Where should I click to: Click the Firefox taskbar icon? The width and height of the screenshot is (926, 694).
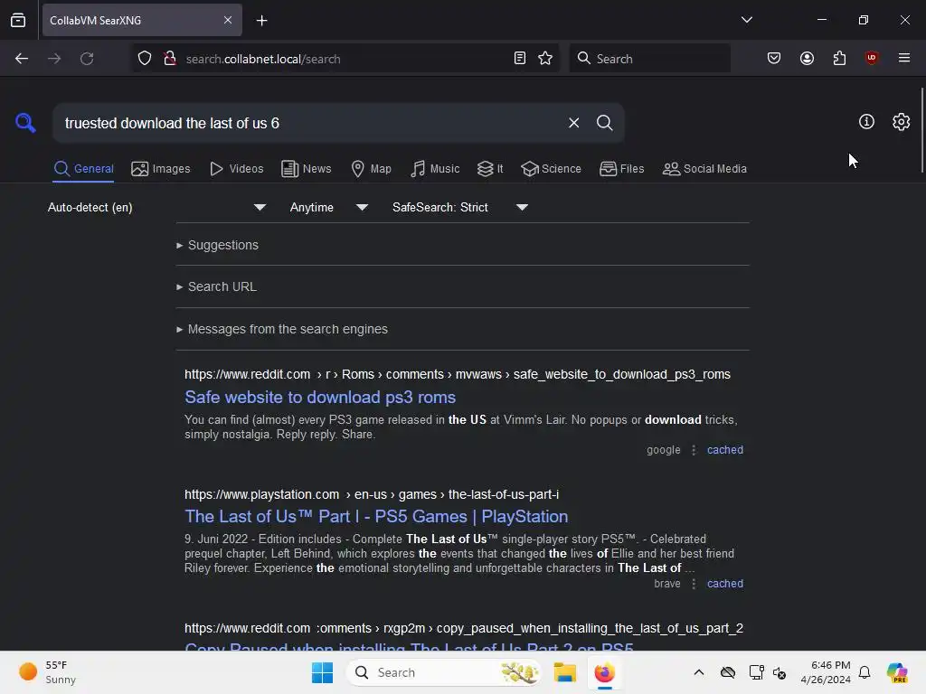click(x=604, y=672)
